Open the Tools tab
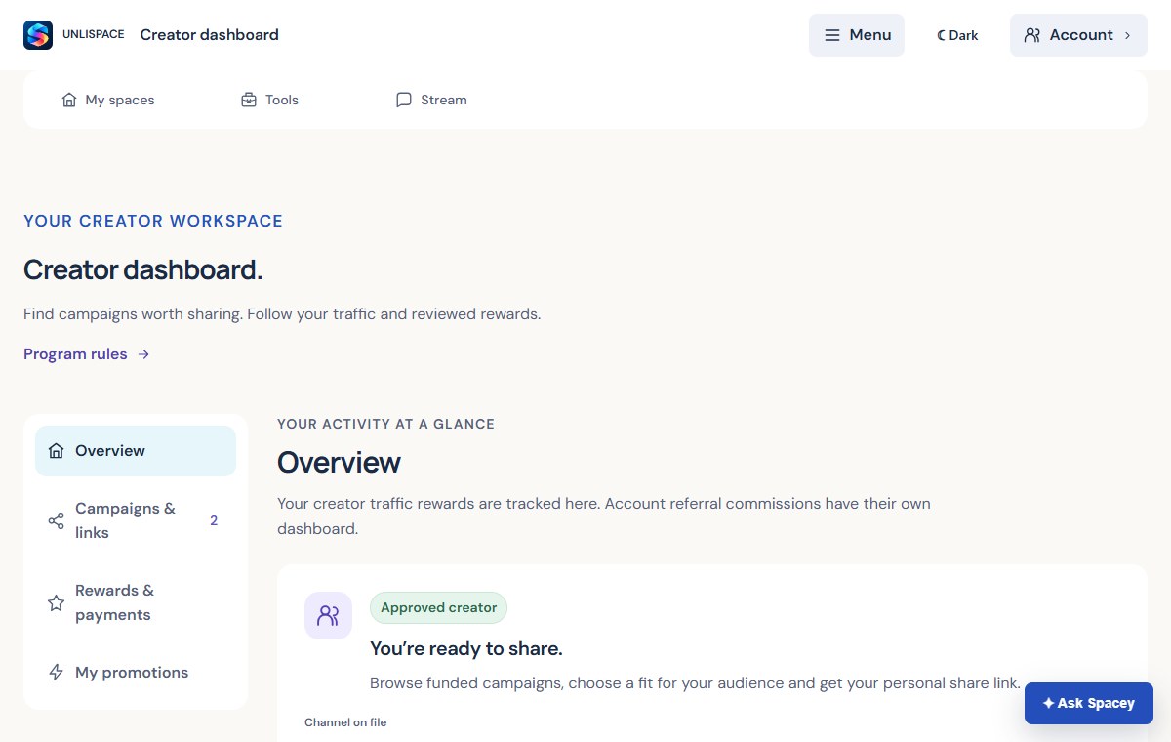This screenshot has height=742, width=1171. pyautogui.click(x=269, y=100)
